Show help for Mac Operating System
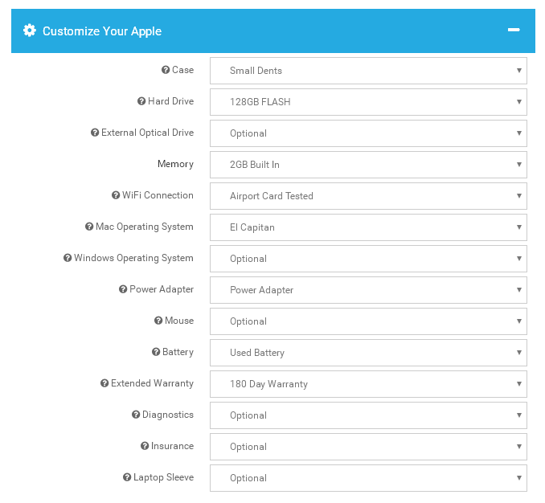545x503 pixels. [x=89, y=227]
